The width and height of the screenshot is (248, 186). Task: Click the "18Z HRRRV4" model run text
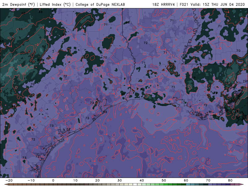(x=164, y=4)
